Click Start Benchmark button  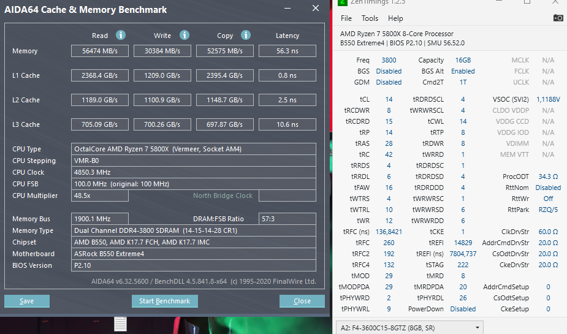[x=164, y=301]
